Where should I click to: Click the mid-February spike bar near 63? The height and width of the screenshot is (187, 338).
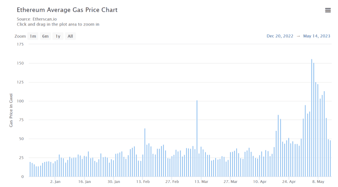(145, 152)
